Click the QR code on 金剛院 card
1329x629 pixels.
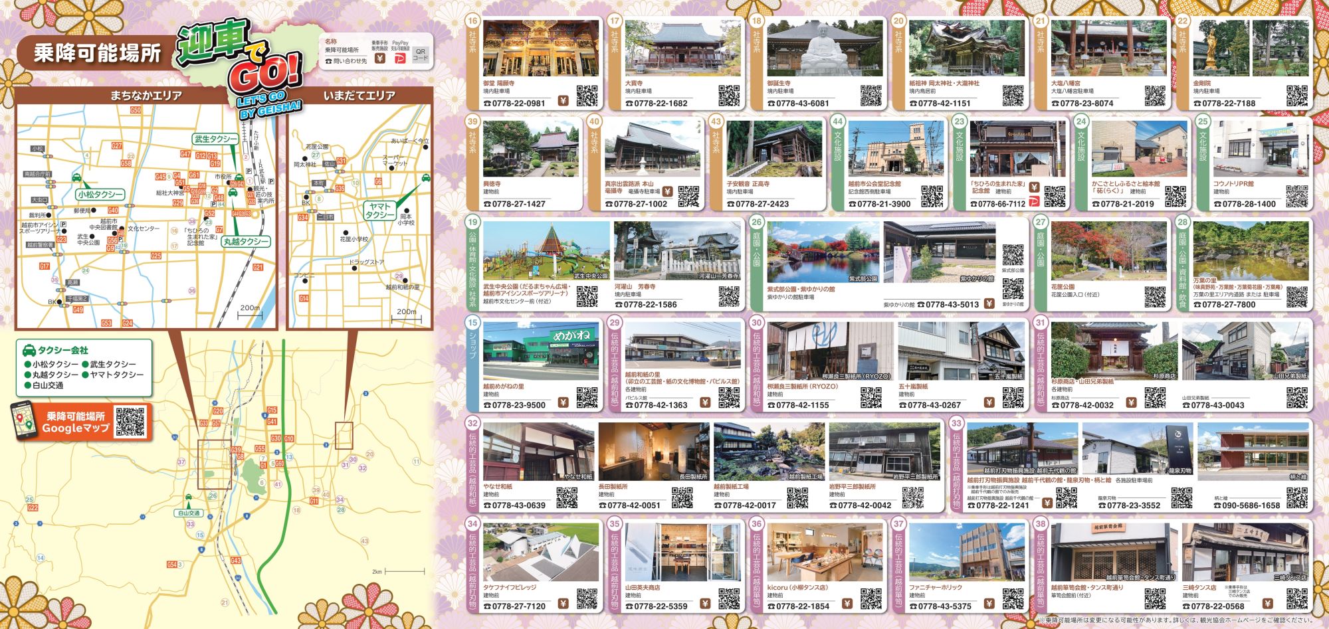[x=1297, y=96]
